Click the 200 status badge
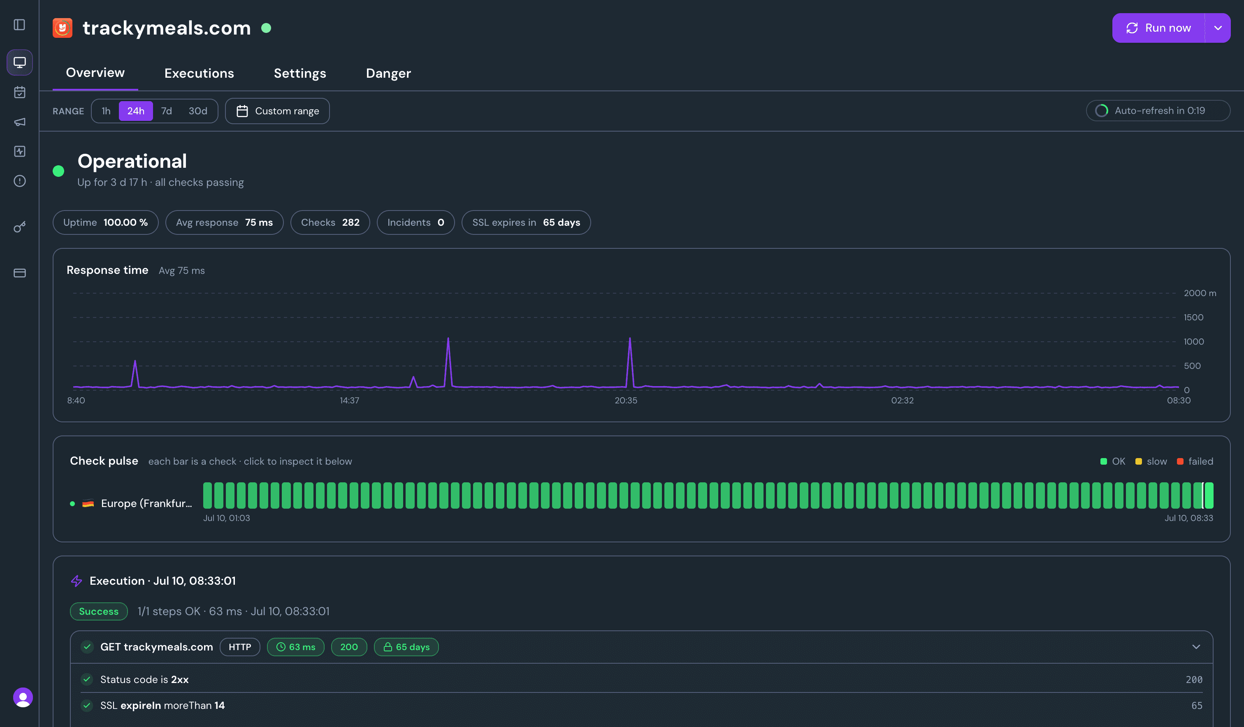The image size is (1244, 727). [x=349, y=647]
